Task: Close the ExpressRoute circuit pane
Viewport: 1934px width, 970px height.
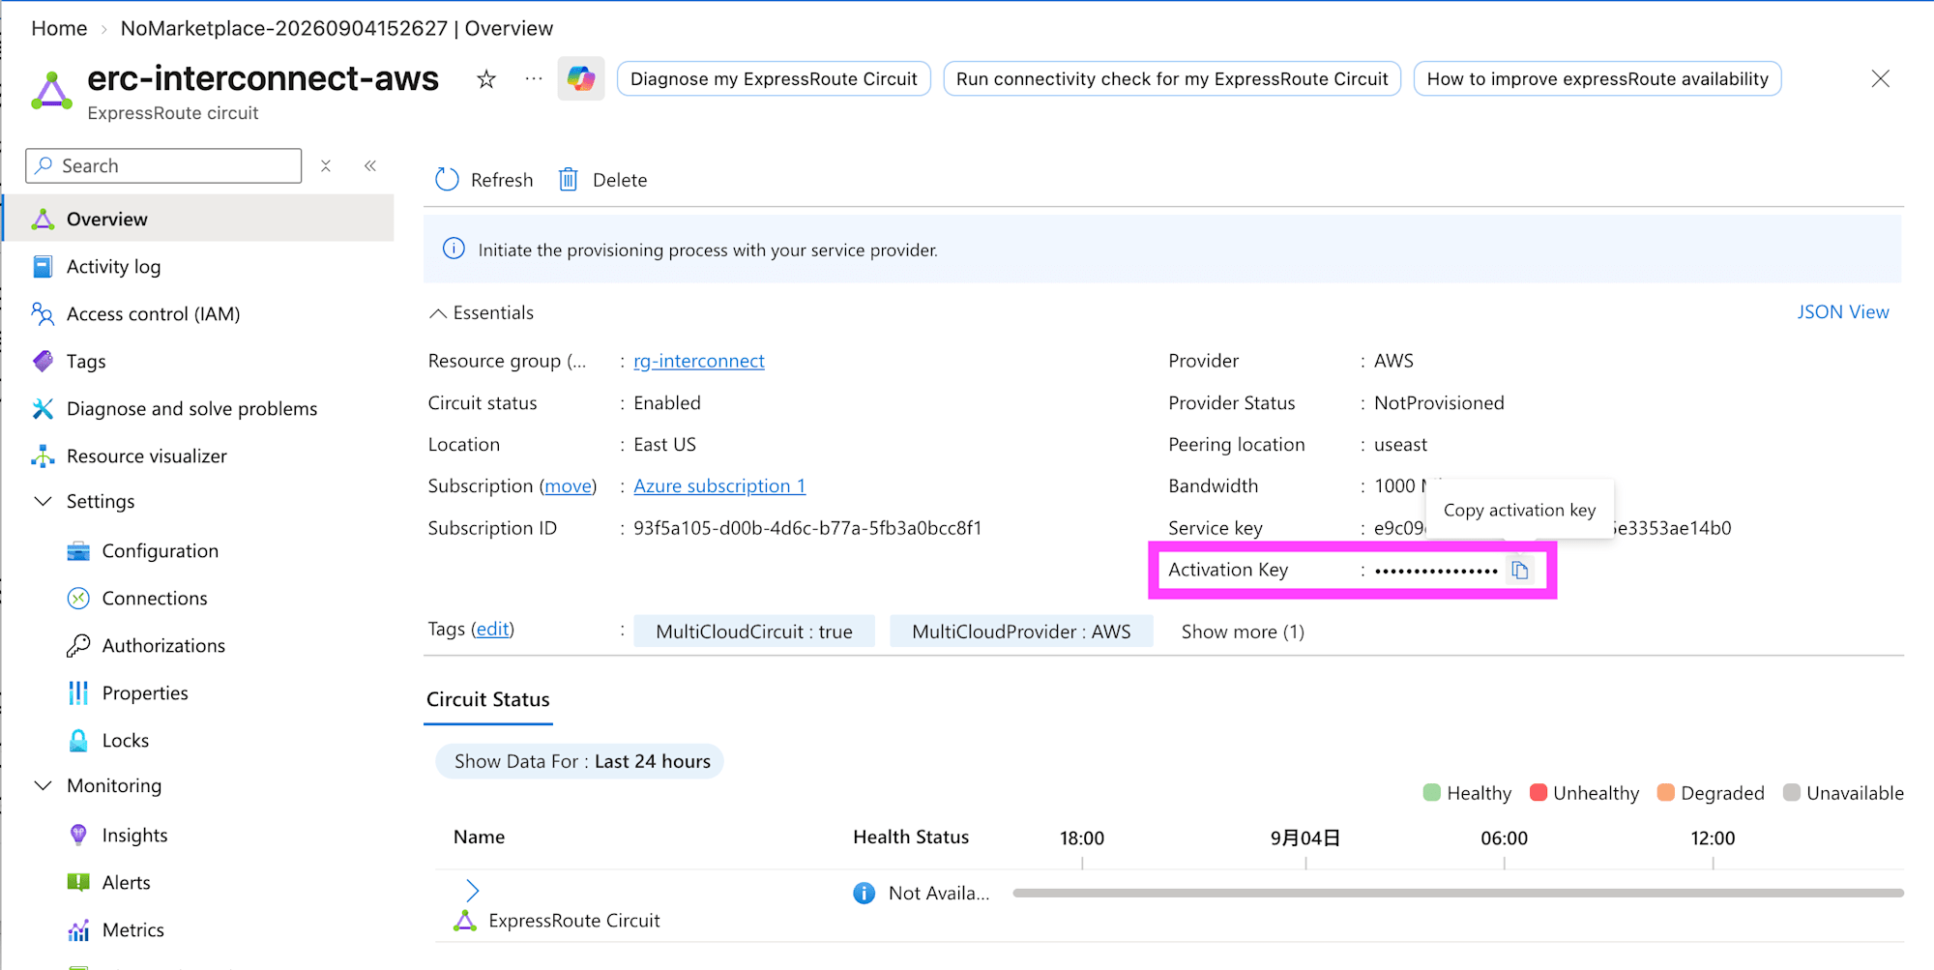Action: click(x=1880, y=79)
